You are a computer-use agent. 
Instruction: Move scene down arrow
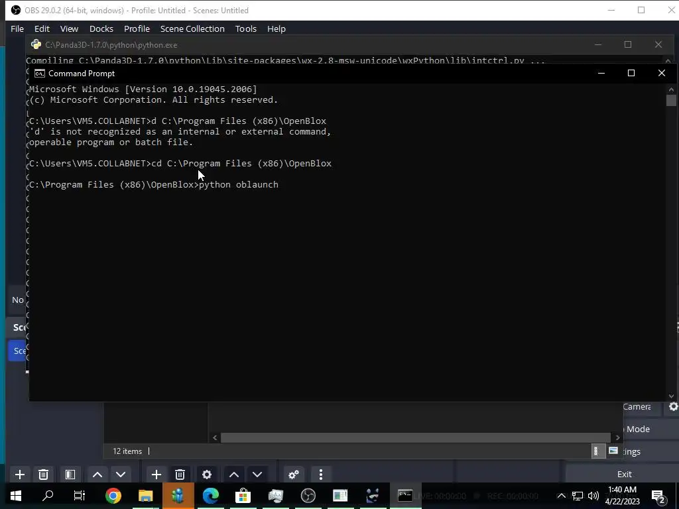pos(121,475)
